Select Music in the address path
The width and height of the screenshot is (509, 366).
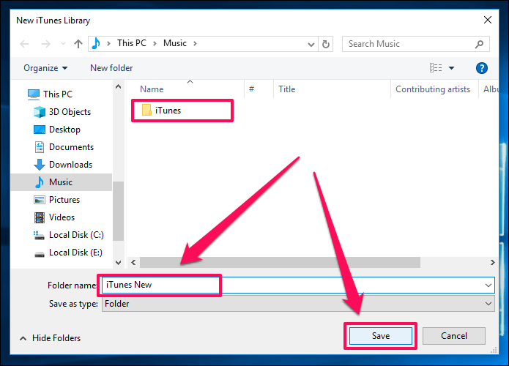pos(174,43)
